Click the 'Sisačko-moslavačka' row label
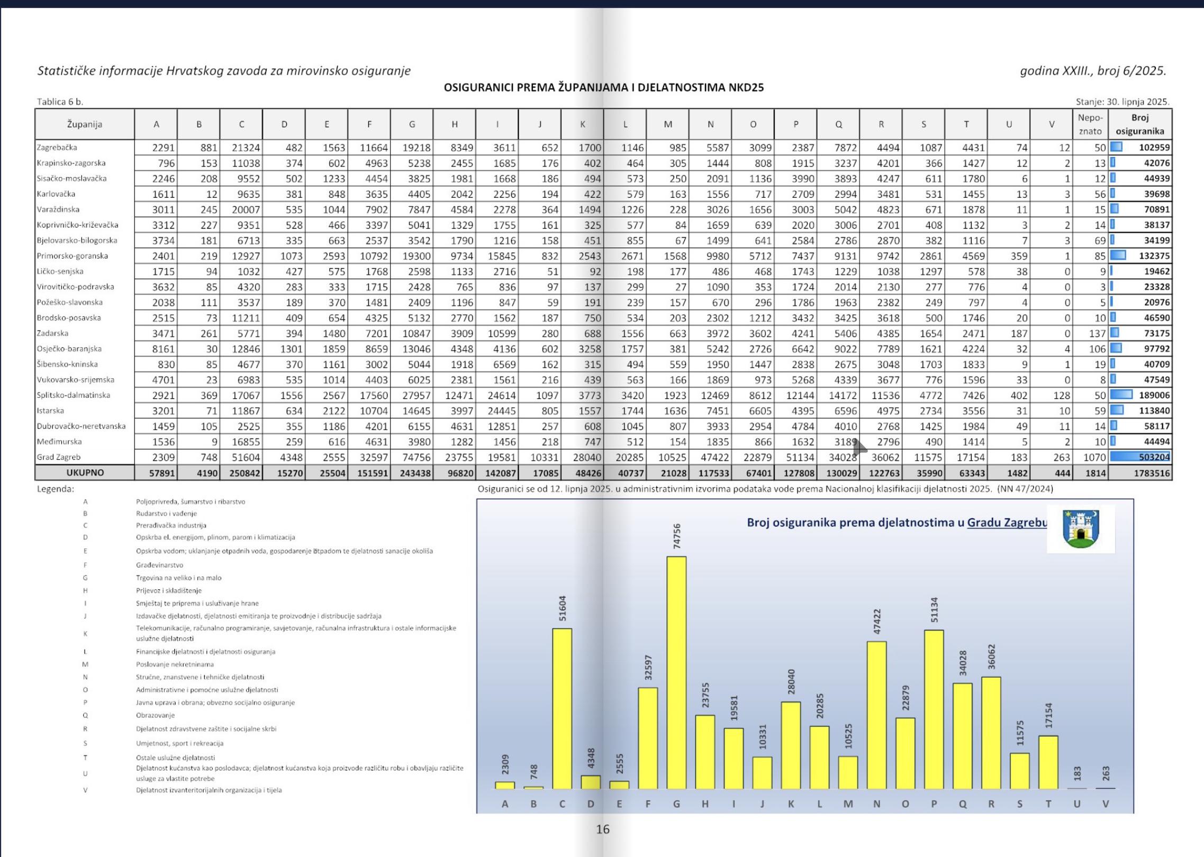Screen dimensions: 1204x857 [x=71, y=178]
